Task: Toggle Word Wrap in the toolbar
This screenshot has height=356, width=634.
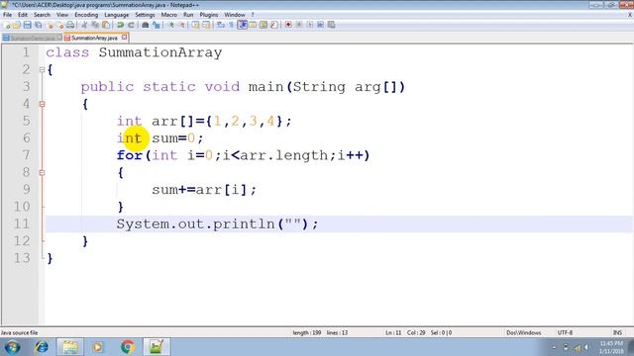Action: tap(221, 25)
